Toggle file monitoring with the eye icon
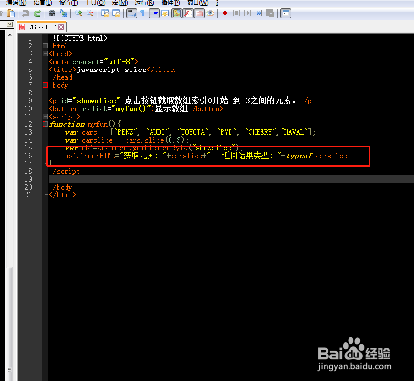Viewport: 414px width, 381px height. click(x=210, y=13)
